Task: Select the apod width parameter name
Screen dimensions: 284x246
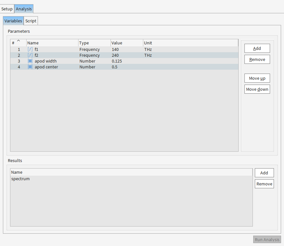Action: [x=46, y=61]
